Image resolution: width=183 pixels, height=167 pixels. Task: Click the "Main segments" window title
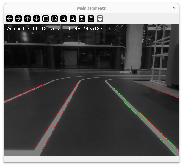pos(91,9)
